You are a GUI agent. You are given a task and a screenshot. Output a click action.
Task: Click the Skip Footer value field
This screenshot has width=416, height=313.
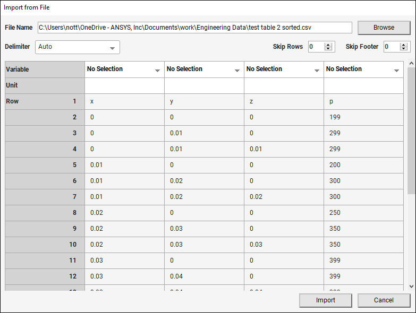coord(392,47)
